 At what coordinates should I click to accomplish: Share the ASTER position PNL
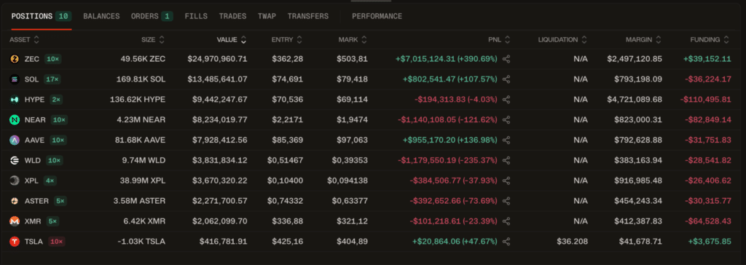click(x=506, y=201)
